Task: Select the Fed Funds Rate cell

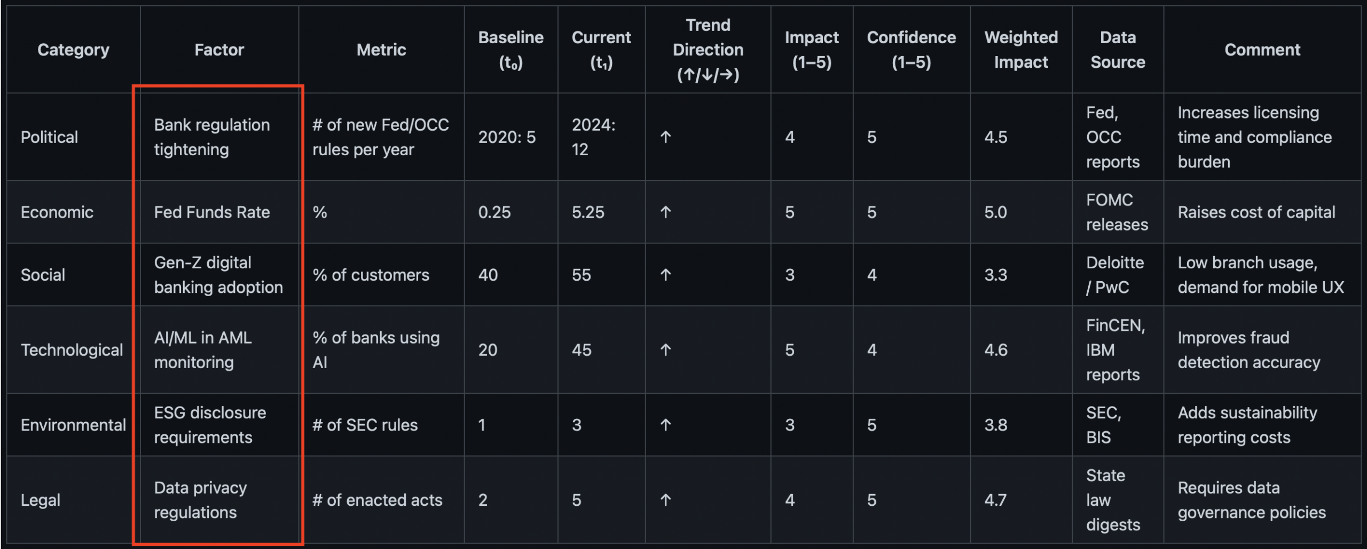Action: (212, 212)
